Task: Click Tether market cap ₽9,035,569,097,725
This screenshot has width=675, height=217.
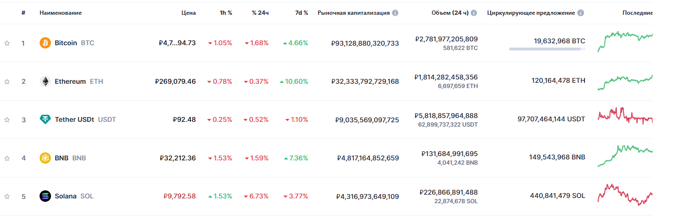Action: (x=367, y=120)
